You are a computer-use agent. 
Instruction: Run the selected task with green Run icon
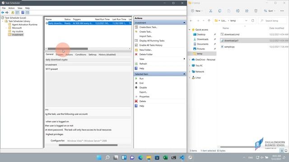click(141, 78)
